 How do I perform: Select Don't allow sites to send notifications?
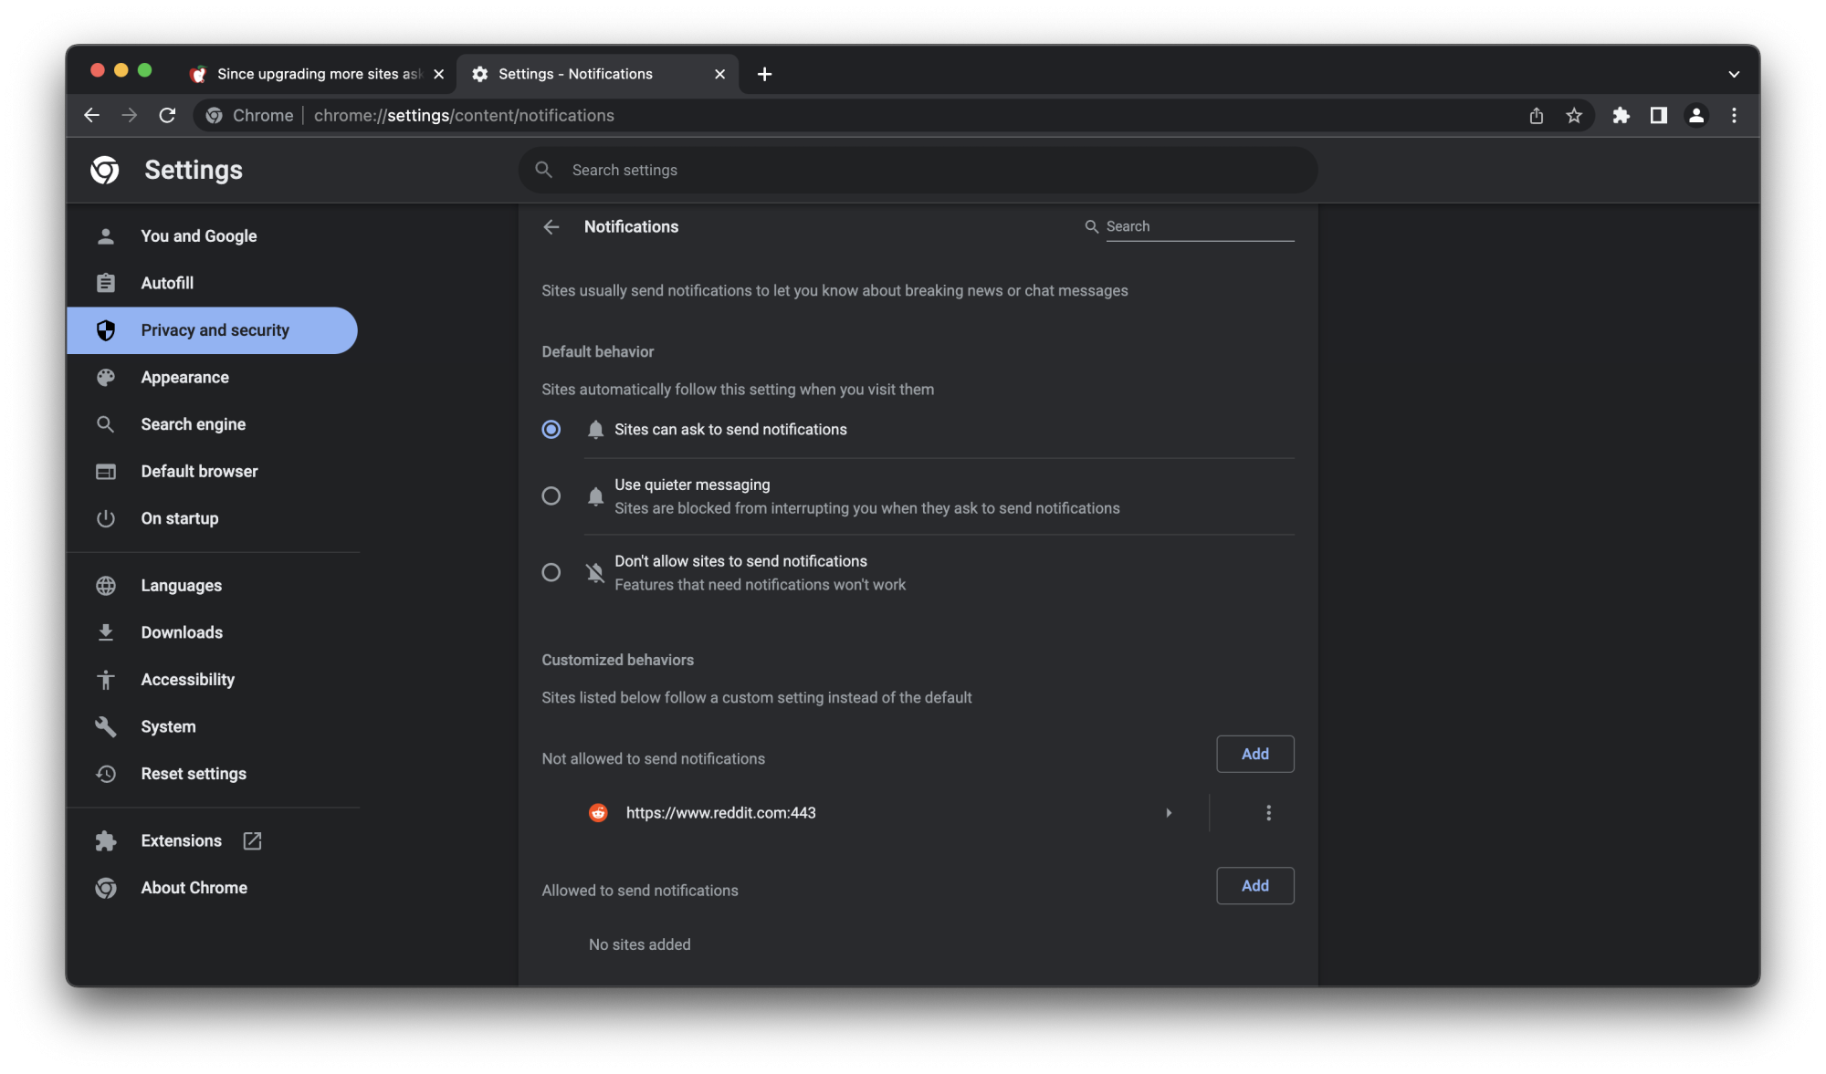coord(551,573)
